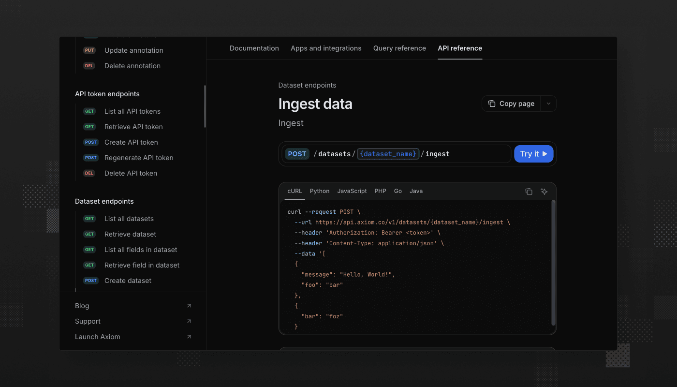This screenshot has height=387, width=677.
Task: Click the POST badge beside Create API token
Action: click(x=90, y=142)
